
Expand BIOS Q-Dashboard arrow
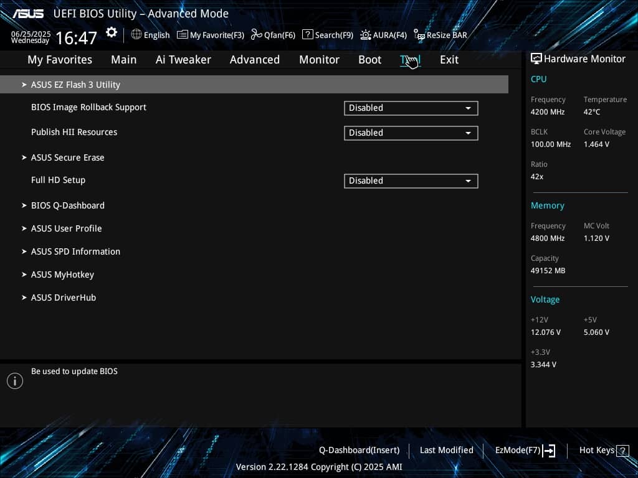24,205
